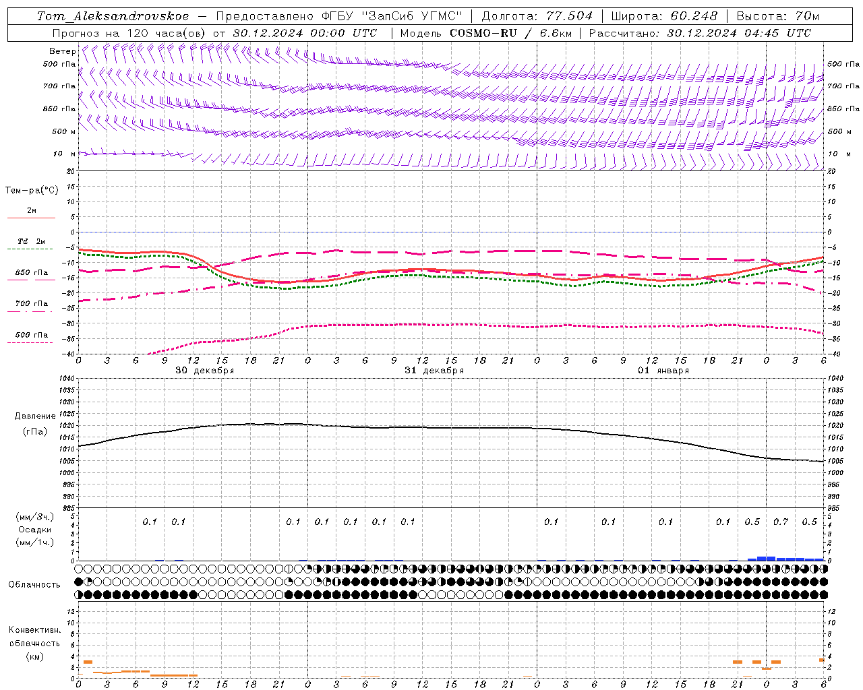
Task: Click the '(км)' unit label of convective cloudiness
Action: (34, 656)
